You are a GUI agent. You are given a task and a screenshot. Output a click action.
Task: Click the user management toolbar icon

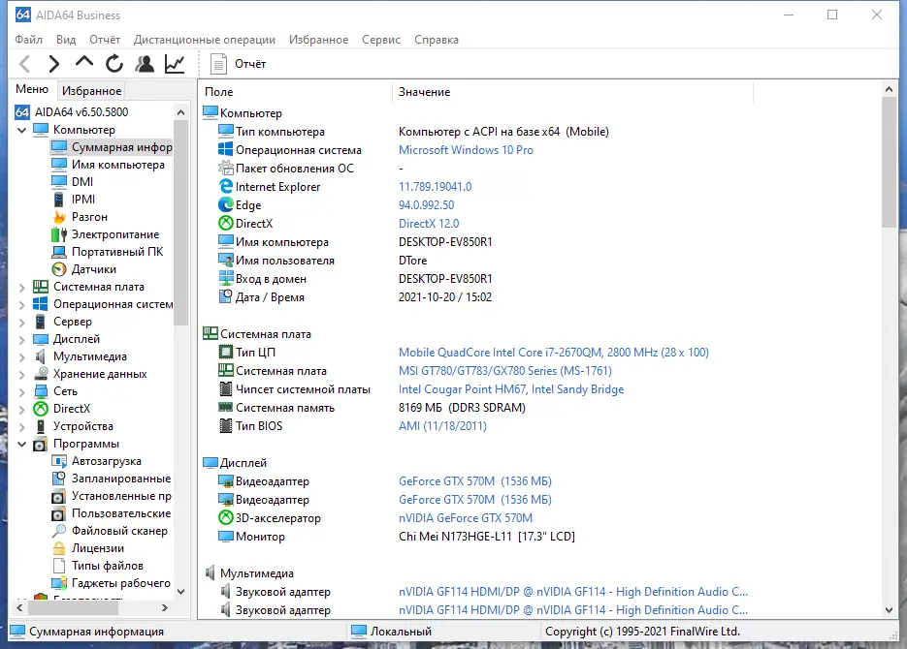[x=145, y=63]
